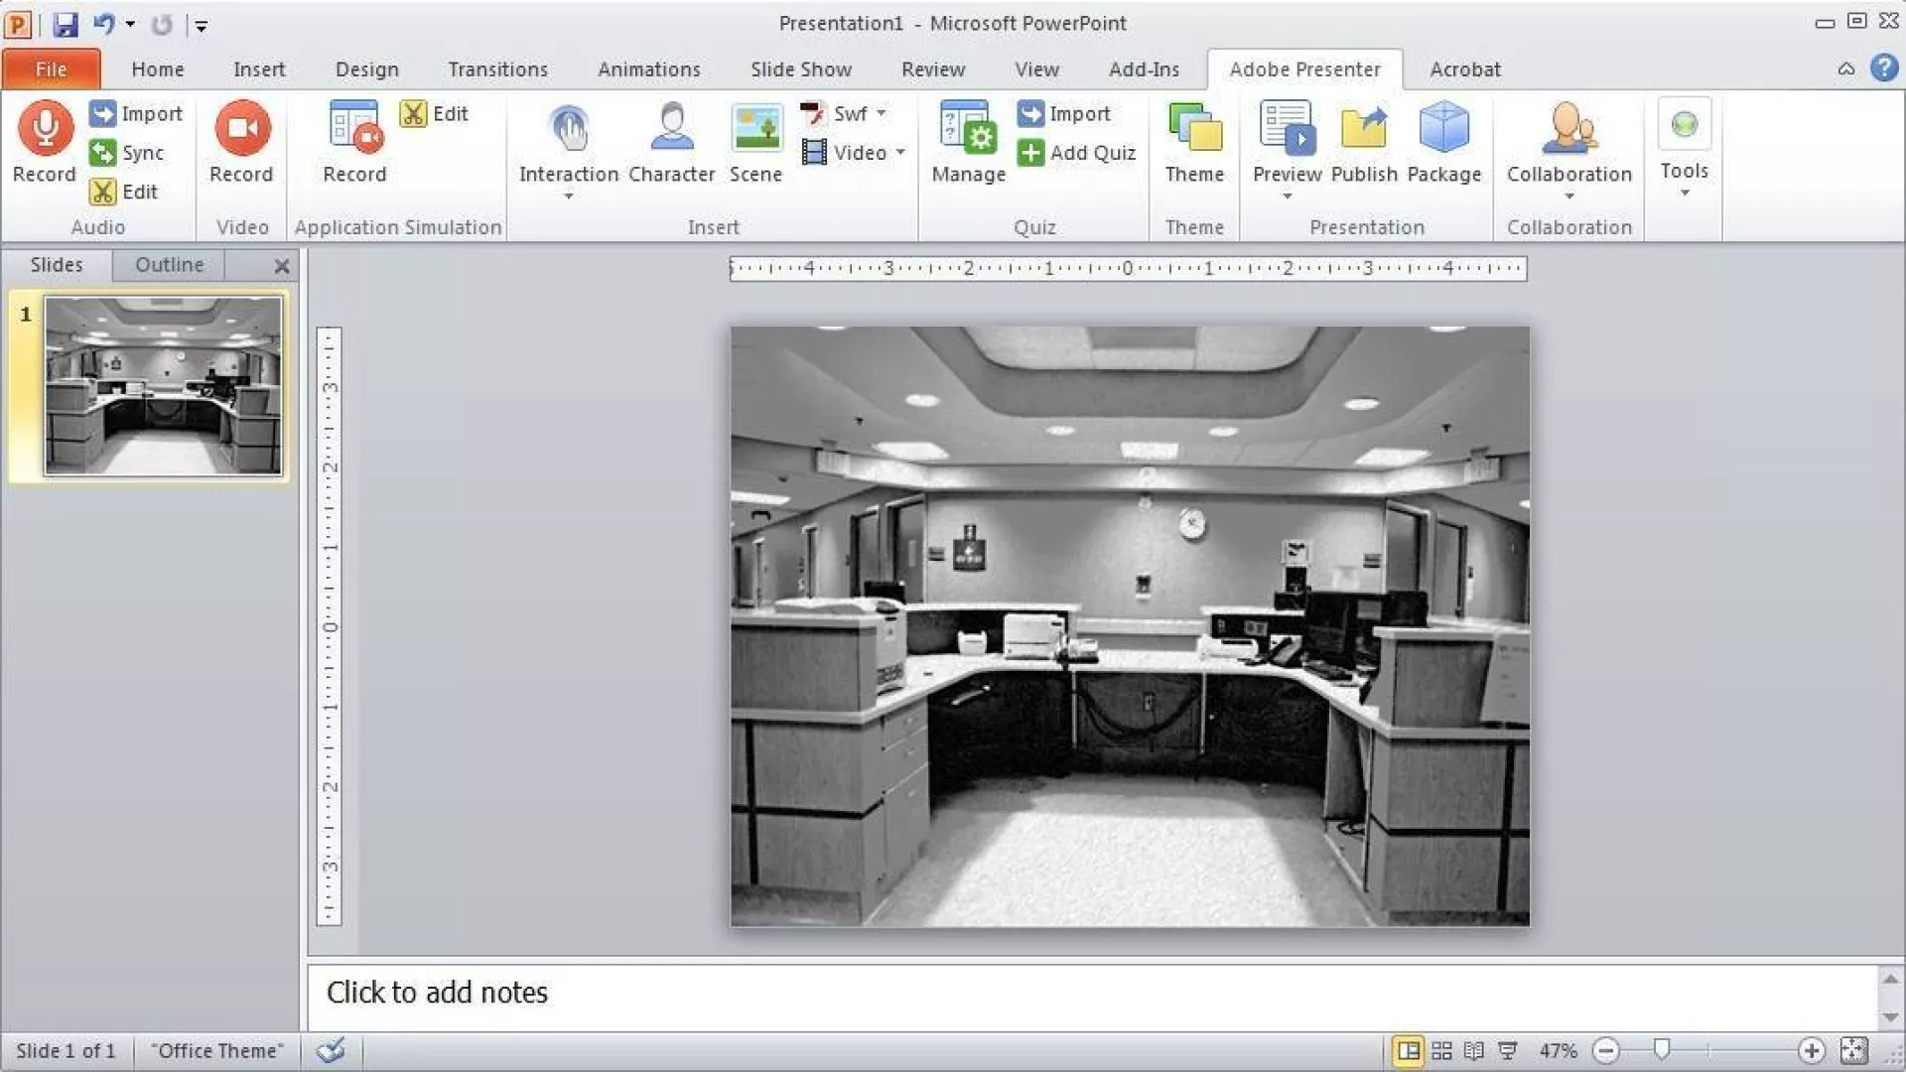The height and width of the screenshot is (1072, 1906).
Task: Switch to Reading view in status bar
Action: point(1474,1050)
